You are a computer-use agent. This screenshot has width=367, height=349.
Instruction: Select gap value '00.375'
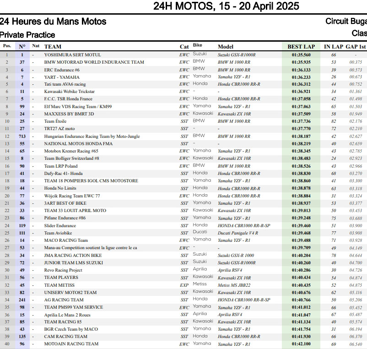click(356, 62)
